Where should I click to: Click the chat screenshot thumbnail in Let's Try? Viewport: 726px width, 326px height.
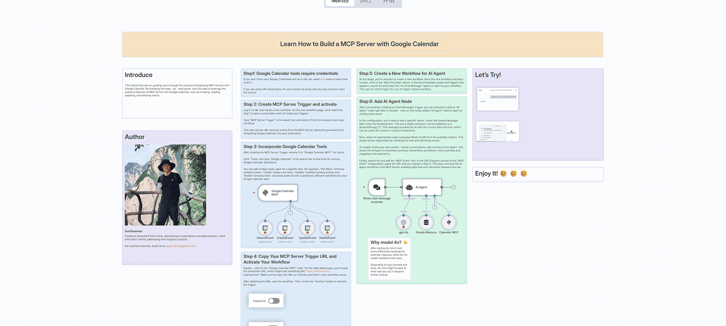pyautogui.click(x=497, y=99)
